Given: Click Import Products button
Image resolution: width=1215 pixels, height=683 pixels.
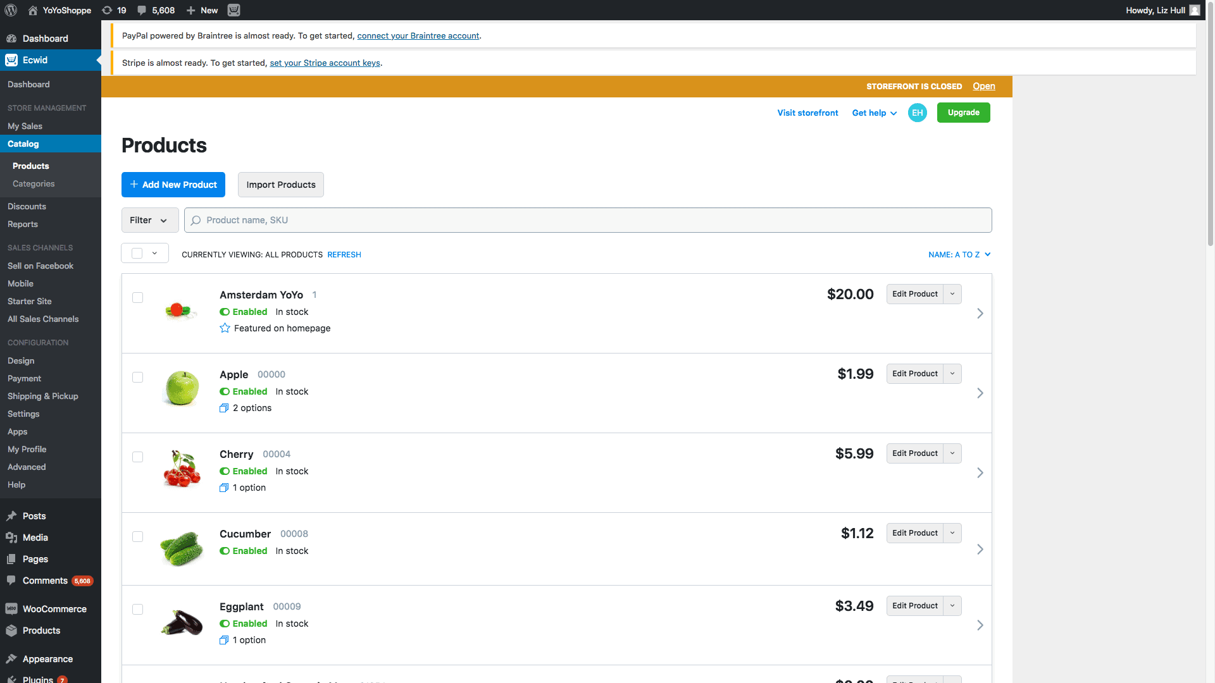Looking at the screenshot, I should pyautogui.click(x=281, y=185).
